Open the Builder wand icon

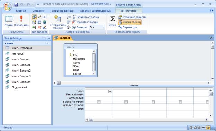coord(69,27)
